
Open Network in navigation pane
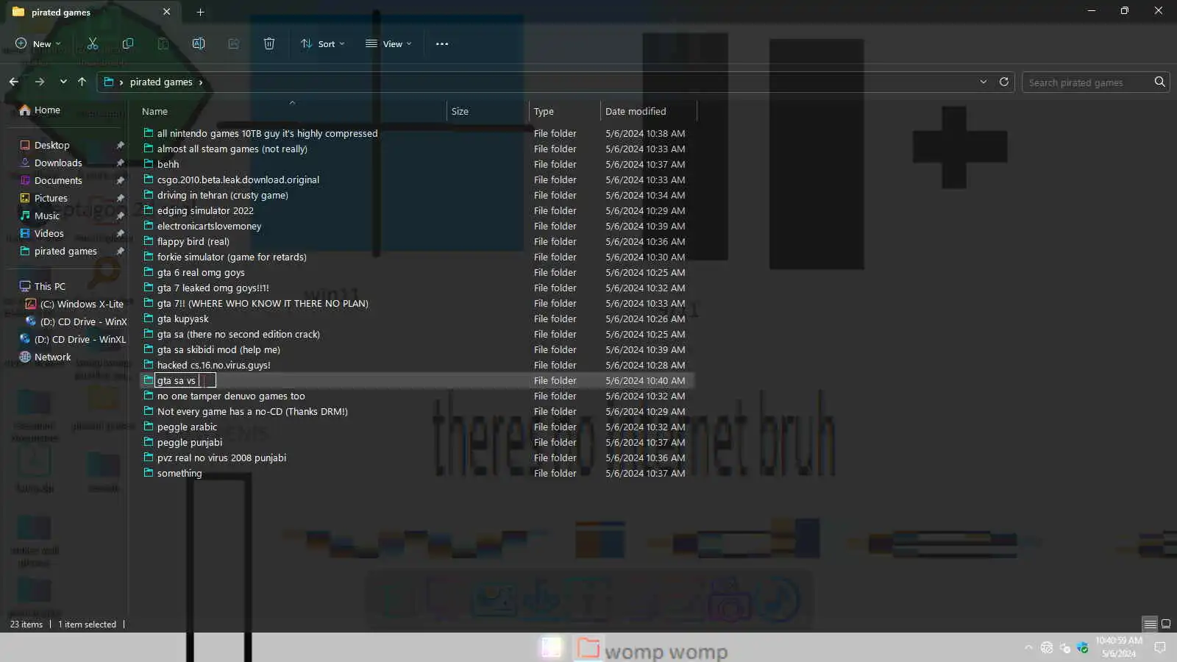click(x=52, y=357)
